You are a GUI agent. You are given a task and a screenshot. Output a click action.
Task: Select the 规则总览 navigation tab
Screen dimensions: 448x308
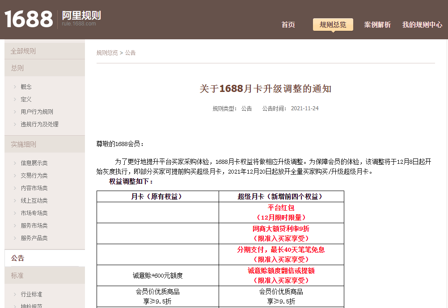click(x=333, y=25)
